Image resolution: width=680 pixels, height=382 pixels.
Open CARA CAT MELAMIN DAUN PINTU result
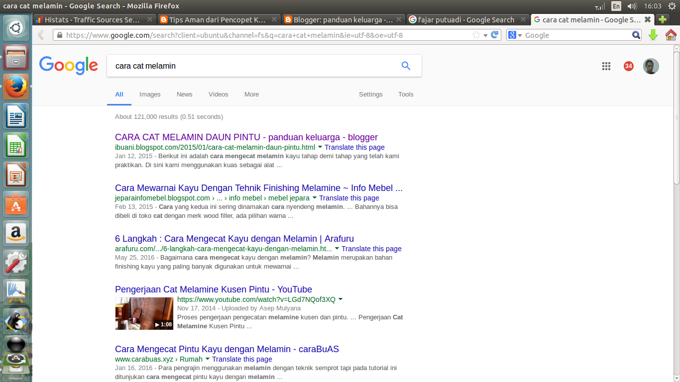(246, 137)
